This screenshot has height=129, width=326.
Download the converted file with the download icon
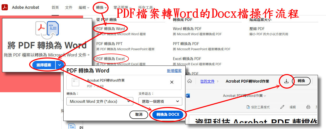[286, 81]
